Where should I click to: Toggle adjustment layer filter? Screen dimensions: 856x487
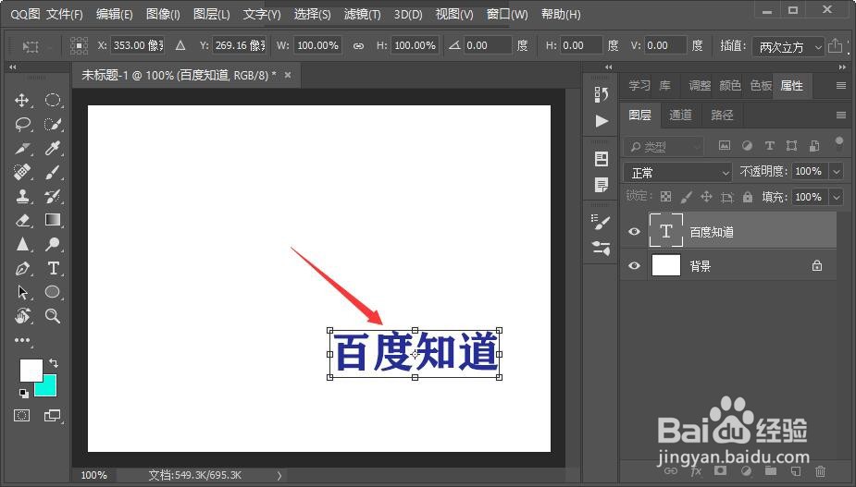747,146
